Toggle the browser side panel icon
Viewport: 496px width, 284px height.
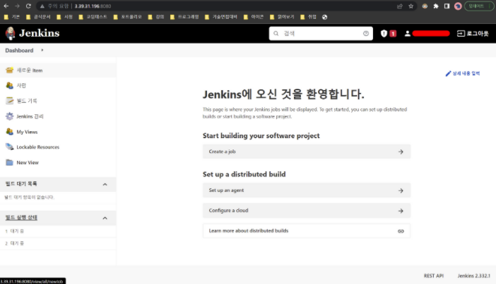[447, 6]
